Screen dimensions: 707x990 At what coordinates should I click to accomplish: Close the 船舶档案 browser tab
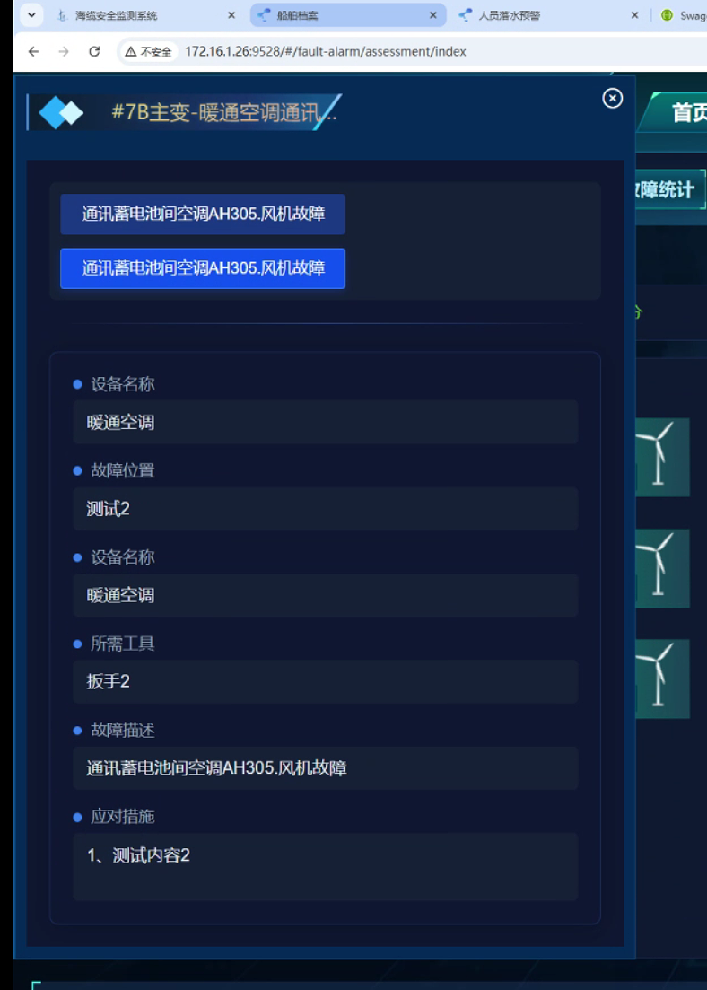pyautogui.click(x=432, y=15)
